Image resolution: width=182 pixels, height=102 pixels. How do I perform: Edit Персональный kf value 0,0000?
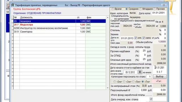[x=144, y=90]
